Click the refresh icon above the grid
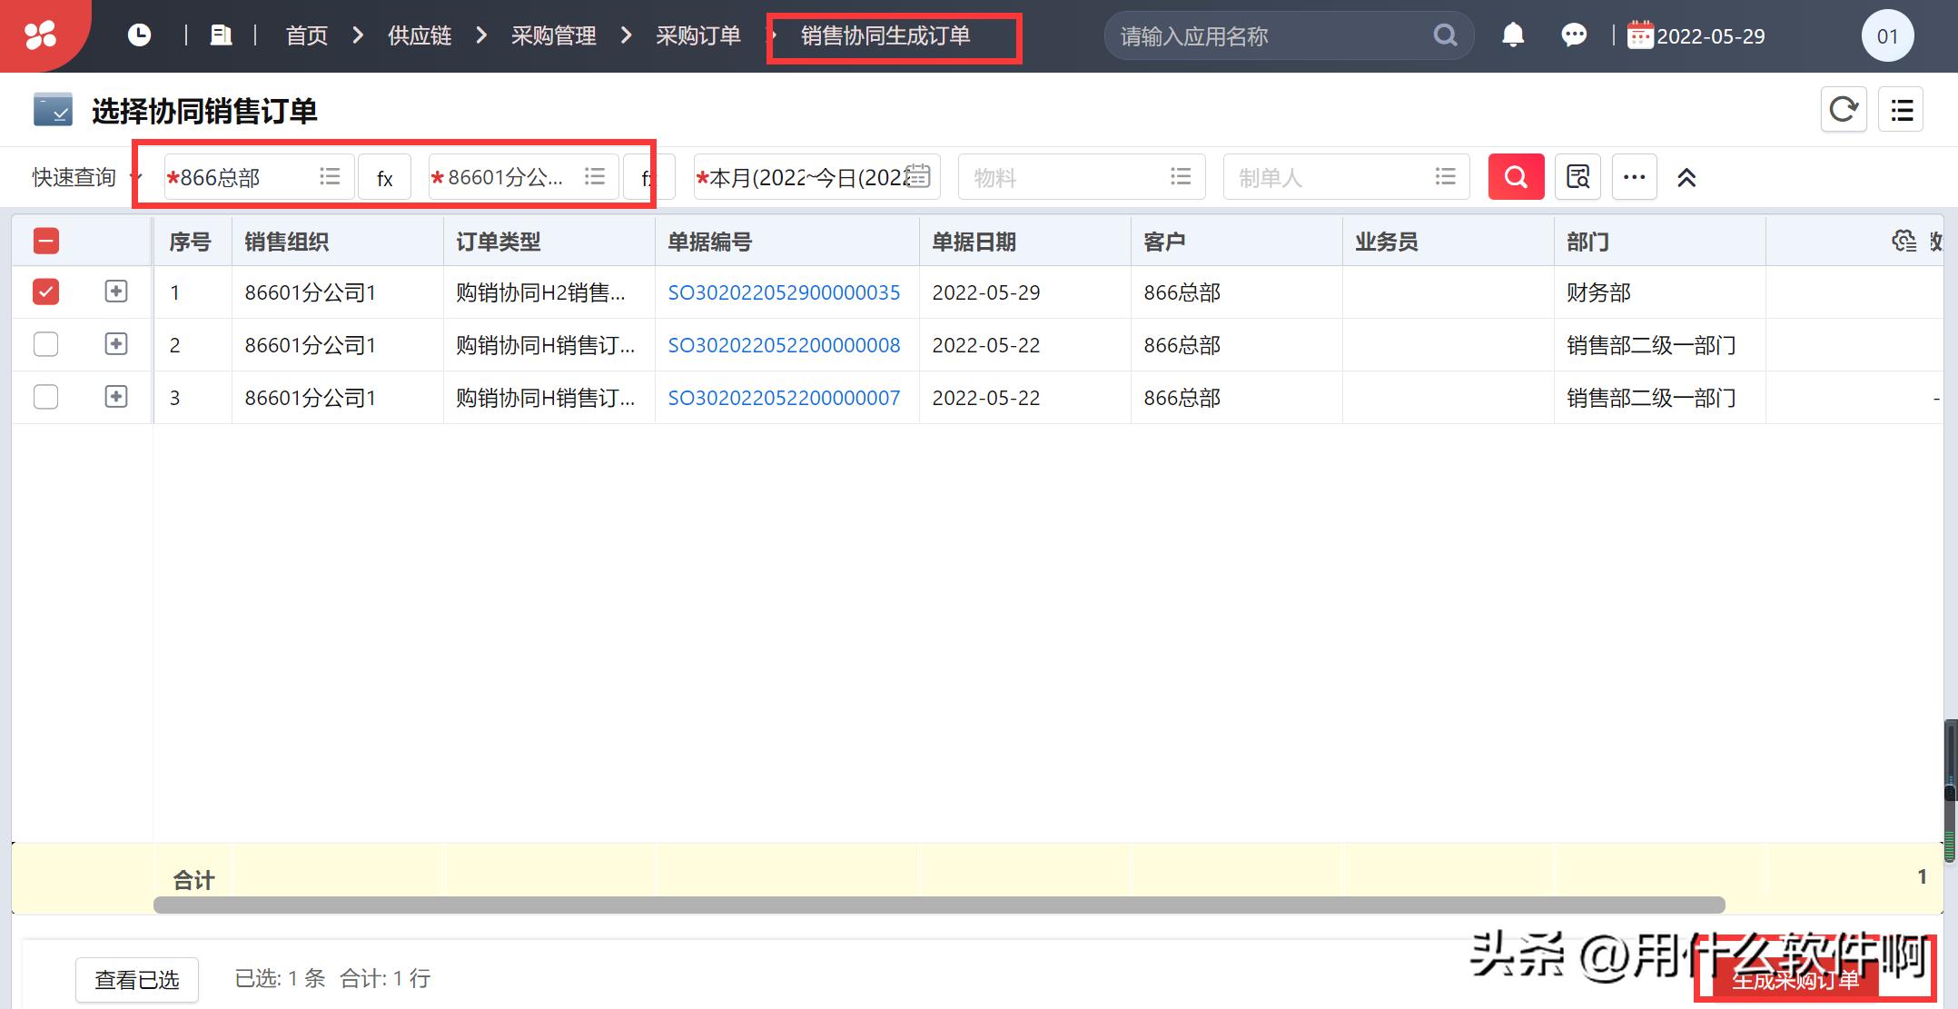 tap(1843, 108)
